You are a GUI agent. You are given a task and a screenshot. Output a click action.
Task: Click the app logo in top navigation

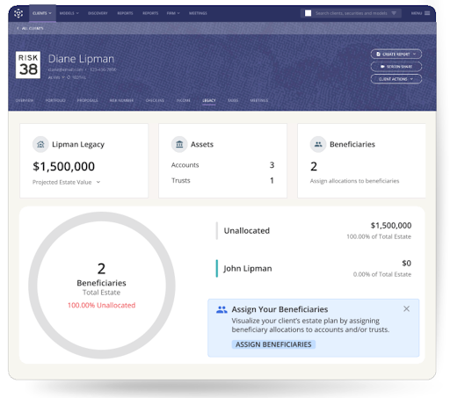(18, 13)
